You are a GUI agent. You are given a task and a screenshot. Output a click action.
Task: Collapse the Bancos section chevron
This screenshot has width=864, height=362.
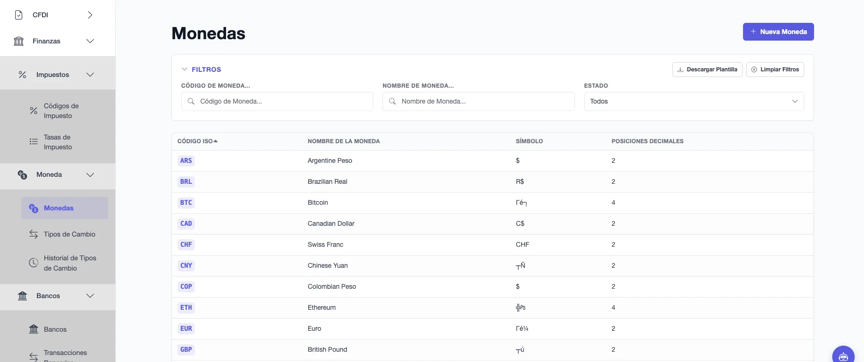pyautogui.click(x=90, y=296)
